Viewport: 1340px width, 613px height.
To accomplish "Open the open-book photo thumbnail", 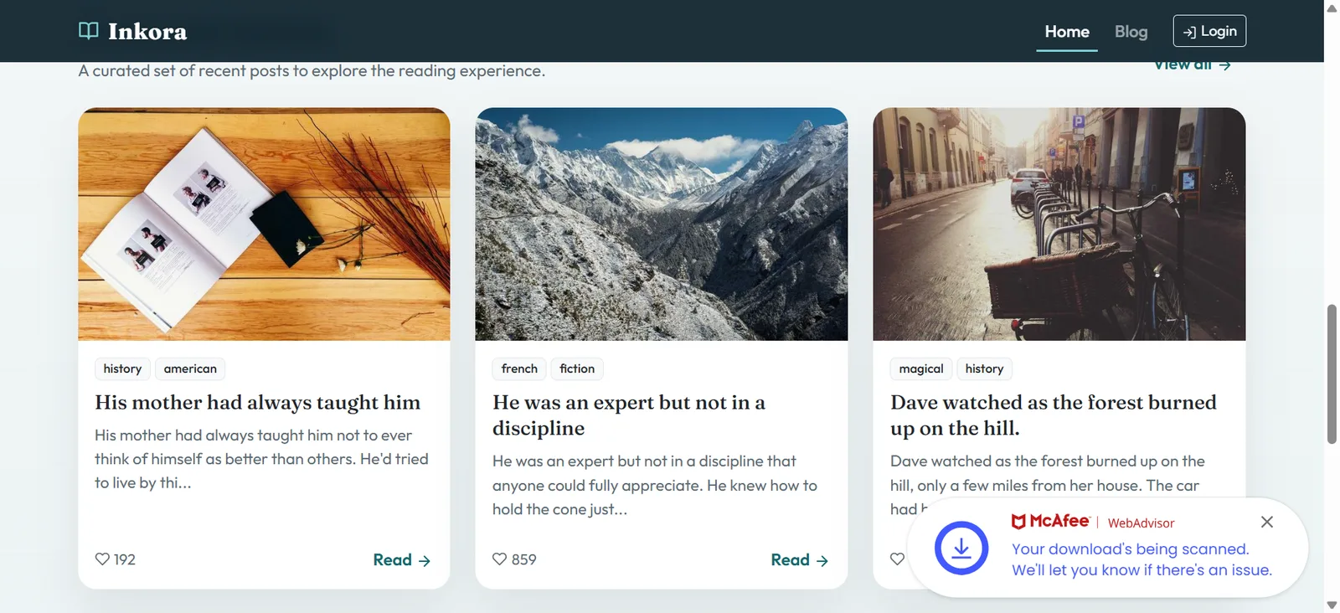I will pyautogui.click(x=264, y=224).
